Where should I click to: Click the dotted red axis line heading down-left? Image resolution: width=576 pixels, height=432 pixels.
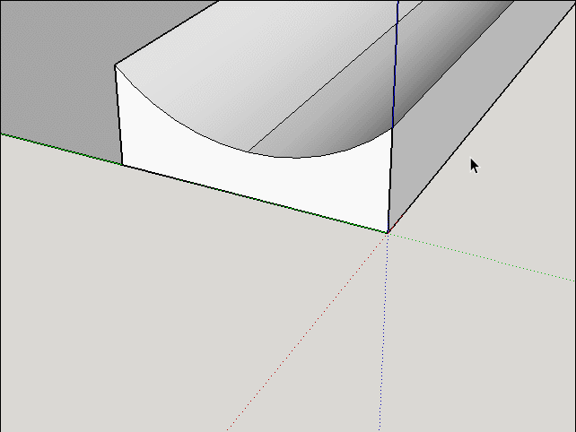point(305,332)
